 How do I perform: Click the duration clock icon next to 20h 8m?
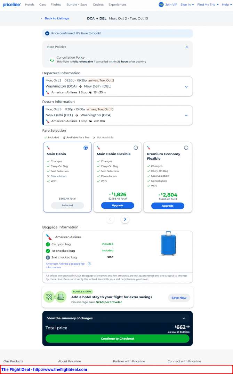(x=90, y=121)
